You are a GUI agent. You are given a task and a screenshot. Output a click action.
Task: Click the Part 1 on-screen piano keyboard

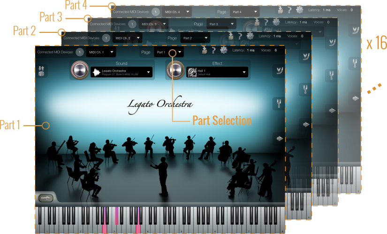(160, 220)
